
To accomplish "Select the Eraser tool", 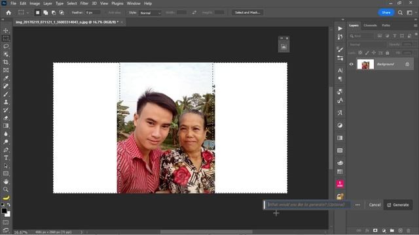I will [x=6, y=118].
